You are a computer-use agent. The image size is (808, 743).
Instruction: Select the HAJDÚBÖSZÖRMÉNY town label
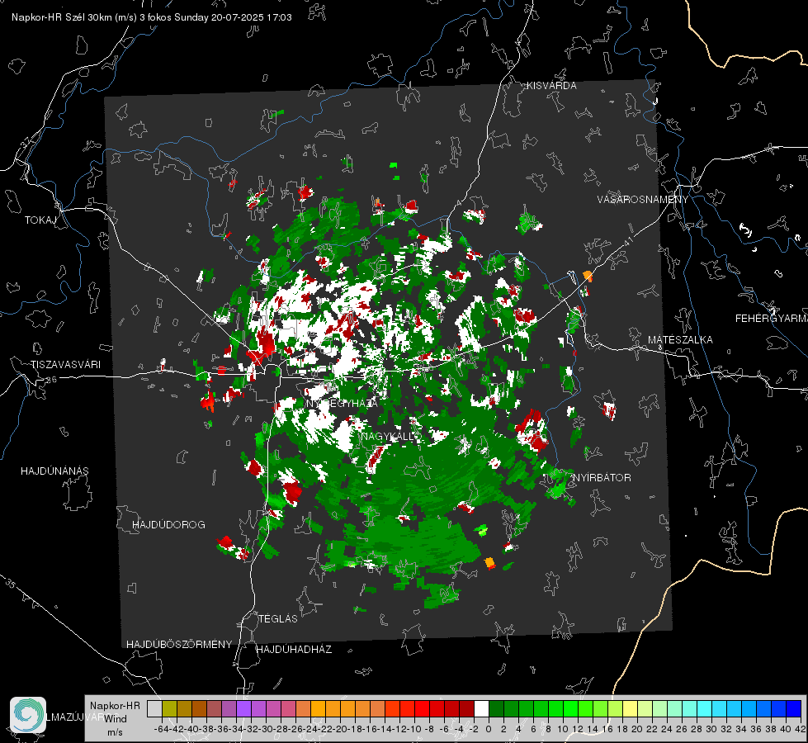(179, 645)
